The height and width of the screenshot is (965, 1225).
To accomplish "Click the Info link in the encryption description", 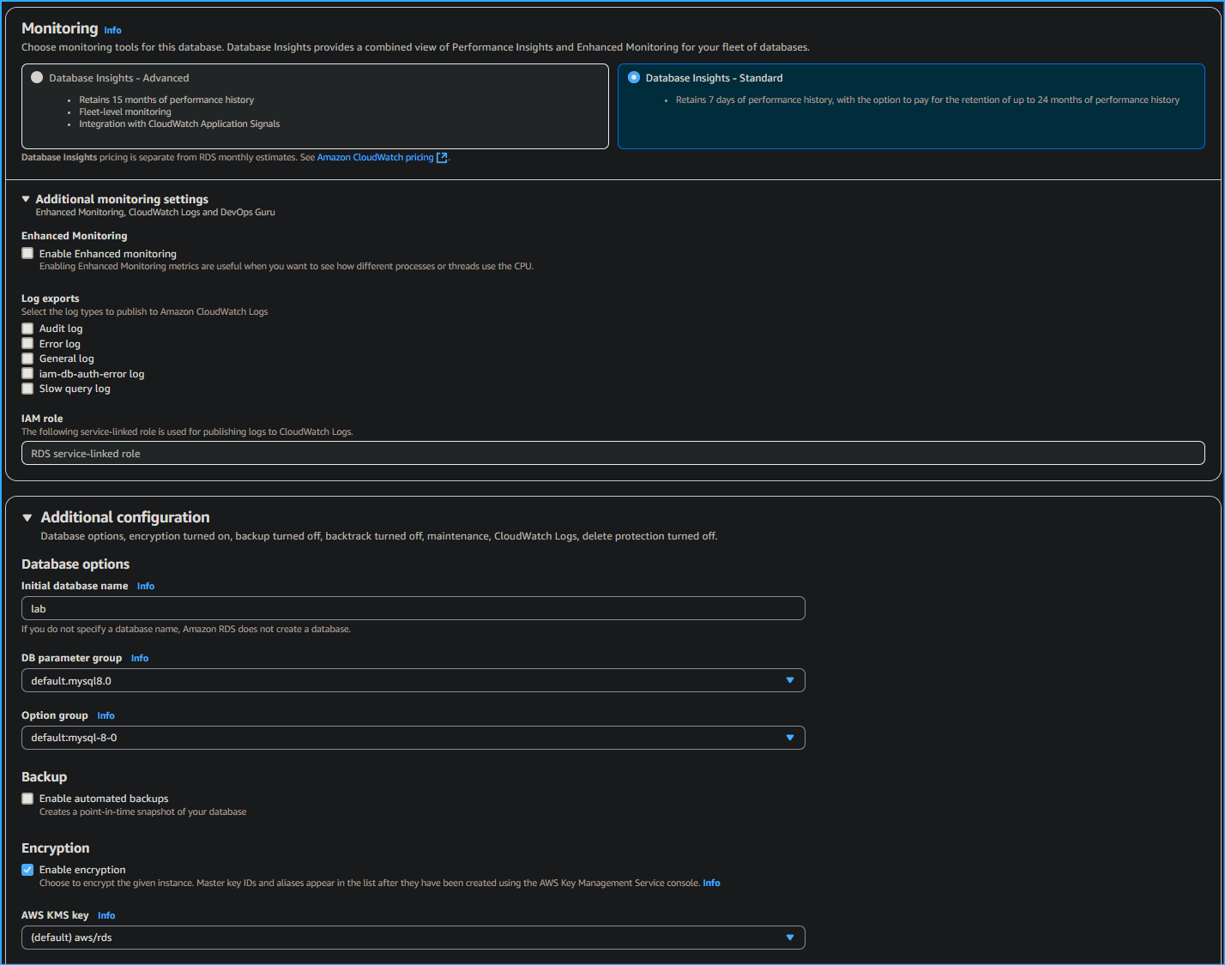I will coord(711,883).
